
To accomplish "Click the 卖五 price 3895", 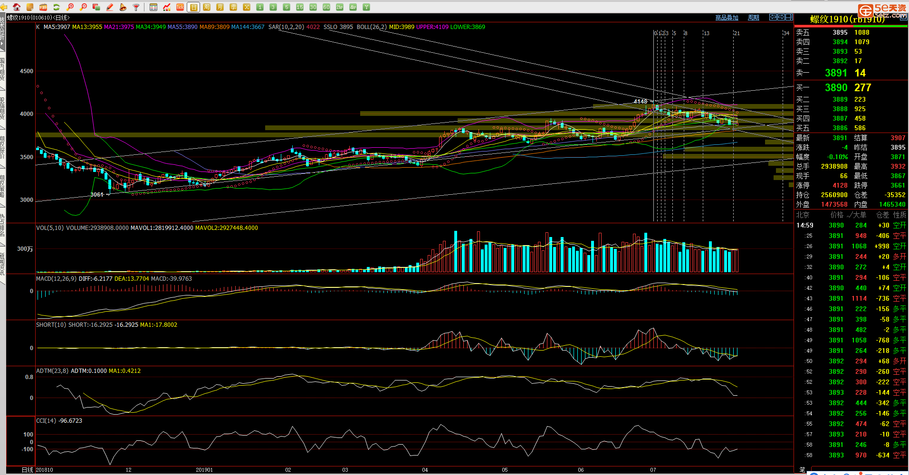I will pos(840,32).
